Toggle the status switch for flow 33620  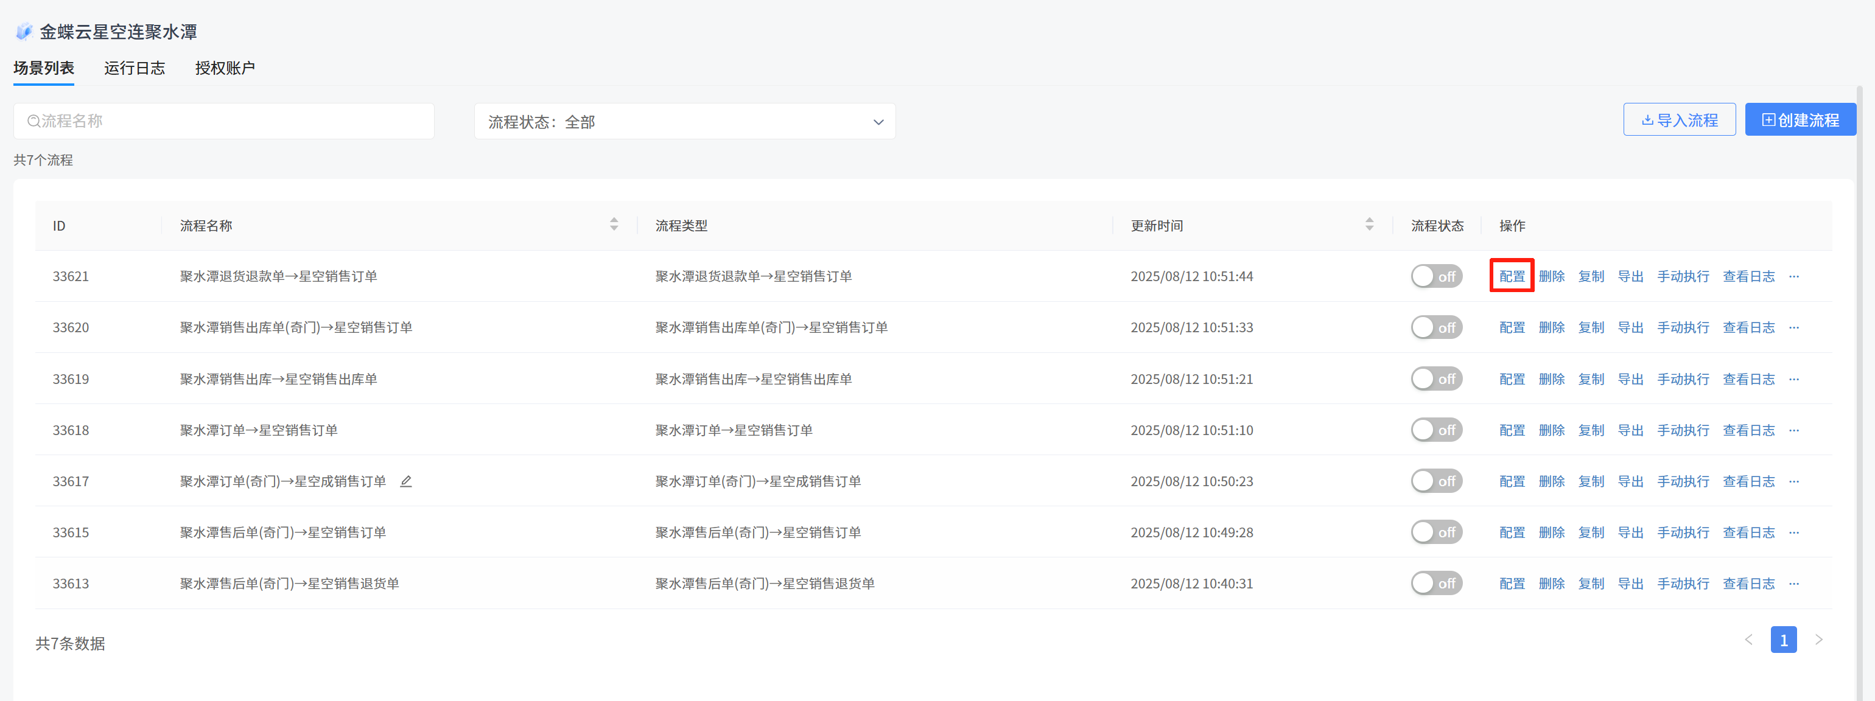pyautogui.click(x=1436, y=327)
